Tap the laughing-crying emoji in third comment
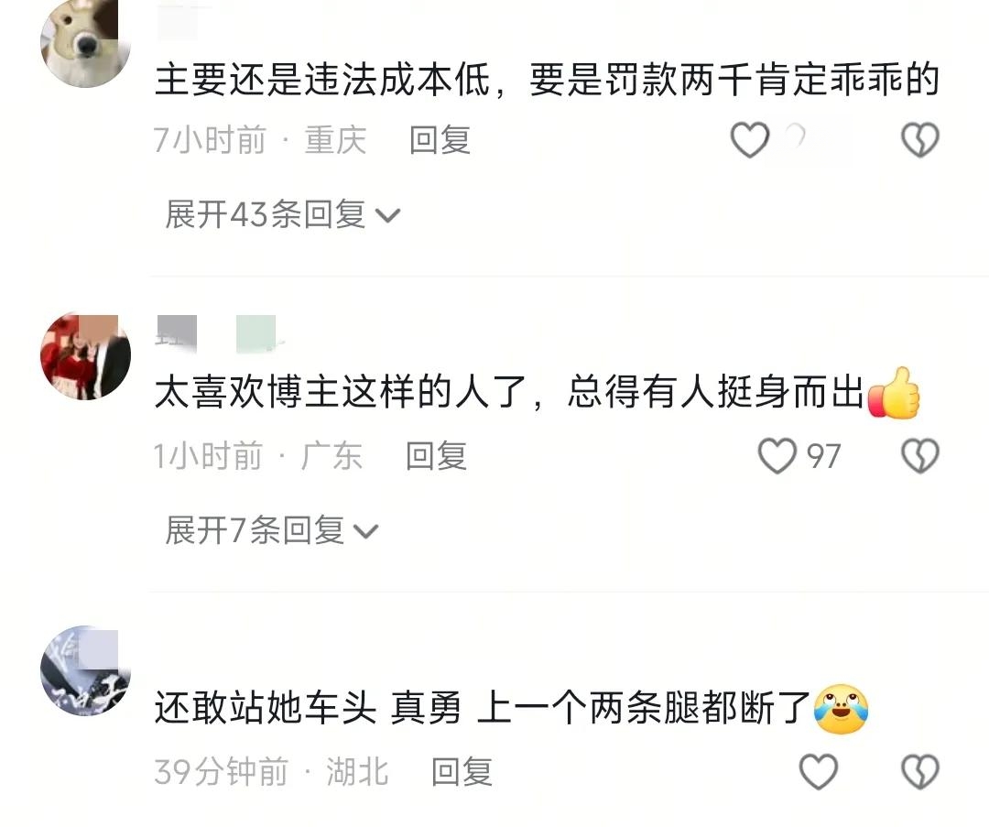 [842, 708]
